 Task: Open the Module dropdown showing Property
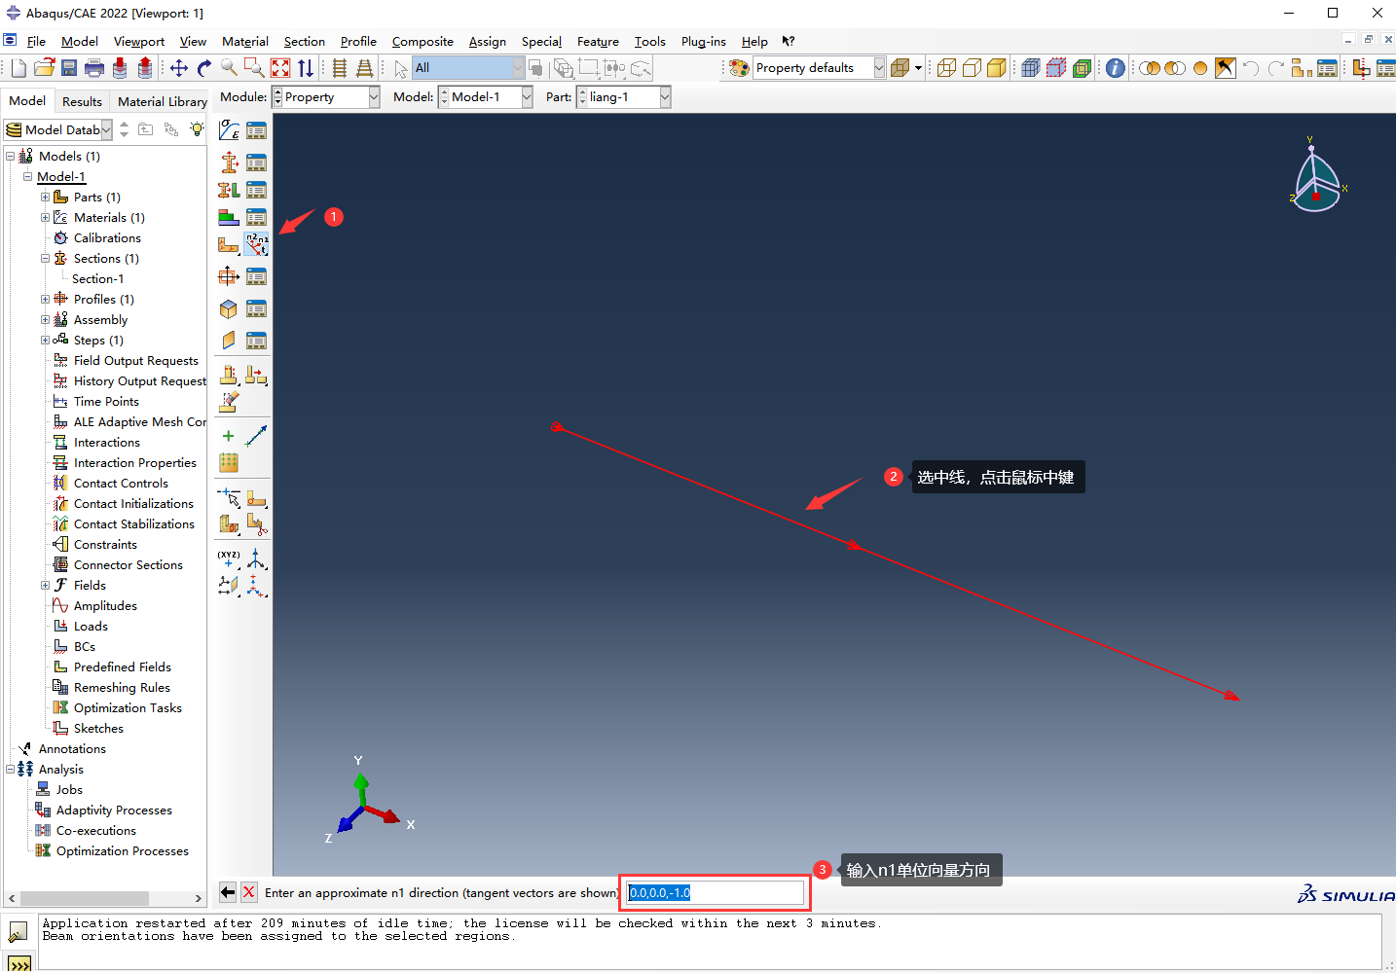coord(326,97)
